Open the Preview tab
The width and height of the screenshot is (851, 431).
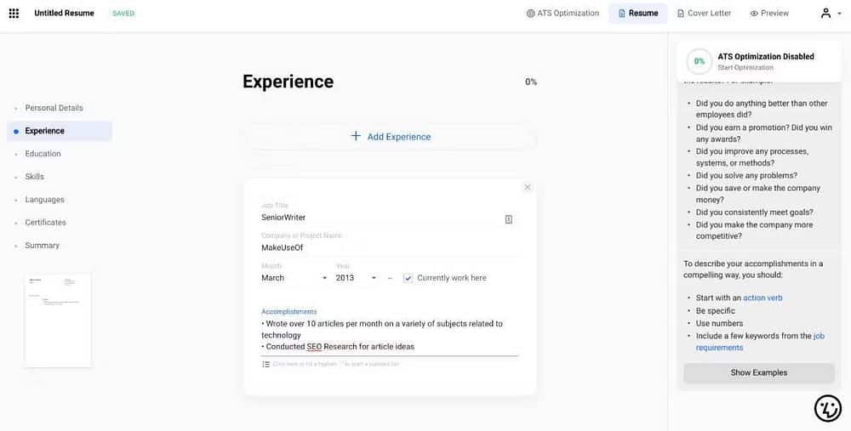pos(769,14)
